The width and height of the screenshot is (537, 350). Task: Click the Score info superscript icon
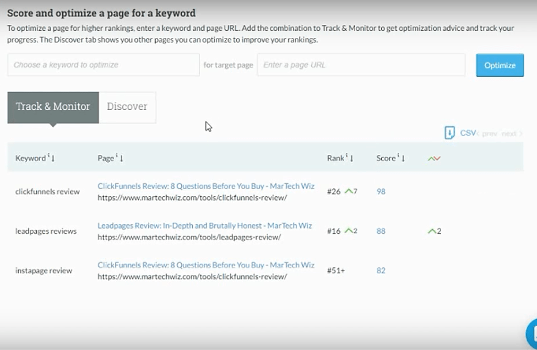pos(398,155)
